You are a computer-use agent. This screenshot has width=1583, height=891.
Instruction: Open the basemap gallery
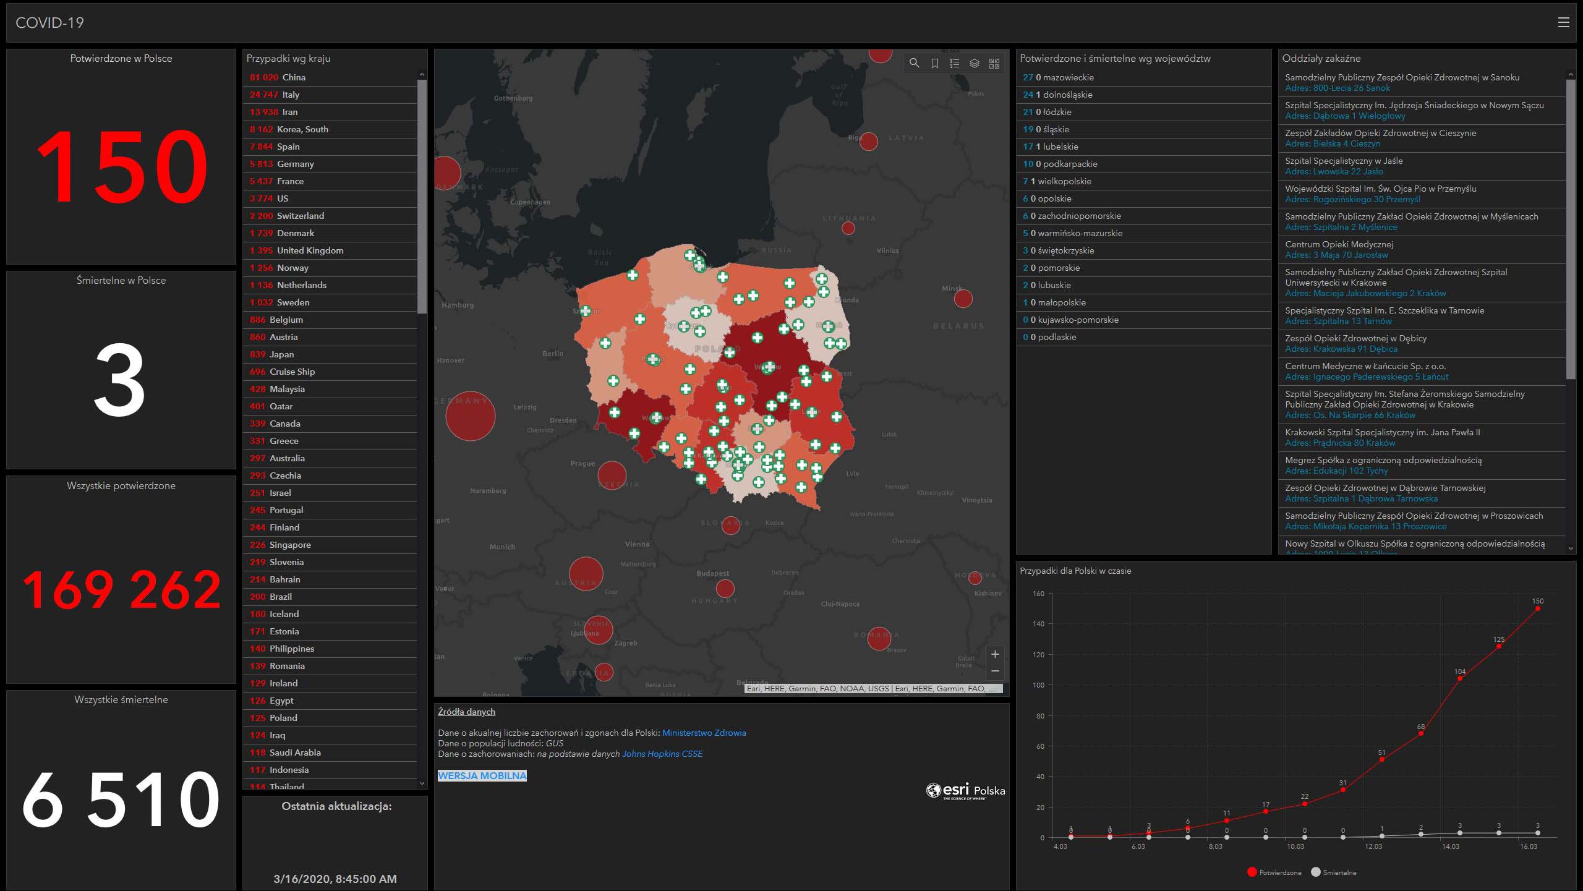coord(994,64)
